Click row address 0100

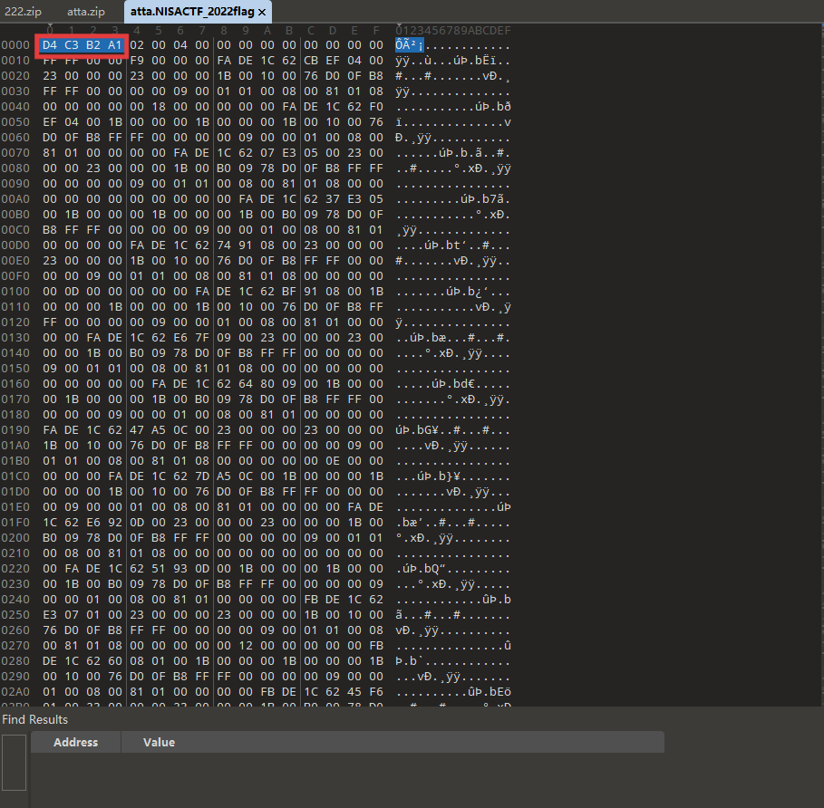click(15, 291)
